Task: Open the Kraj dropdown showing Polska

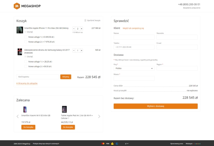Action: 134,68
